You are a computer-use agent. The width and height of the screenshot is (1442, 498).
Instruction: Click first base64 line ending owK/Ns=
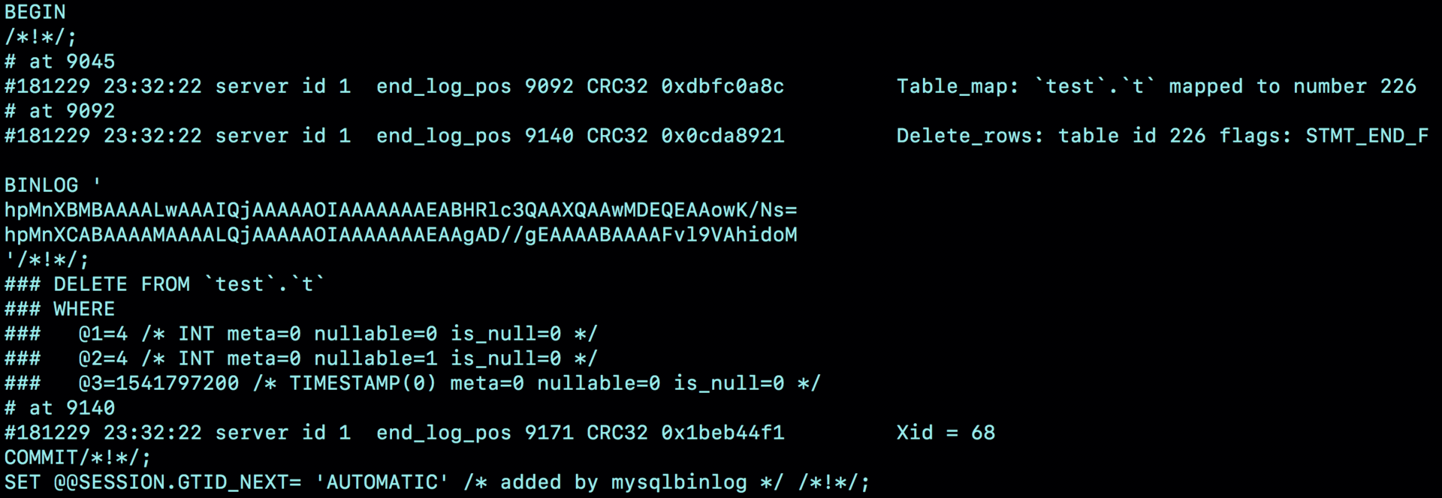coord(401,210)
